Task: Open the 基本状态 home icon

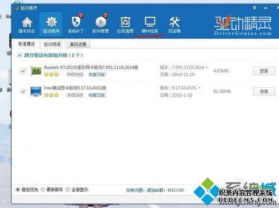Action: pos(27,25)
